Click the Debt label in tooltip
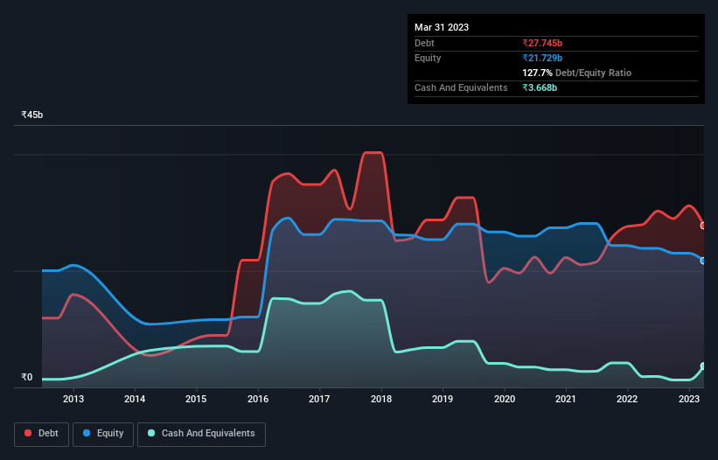This screenshot has width=718, height=460. pyautogui.click(x=424, y=43)
